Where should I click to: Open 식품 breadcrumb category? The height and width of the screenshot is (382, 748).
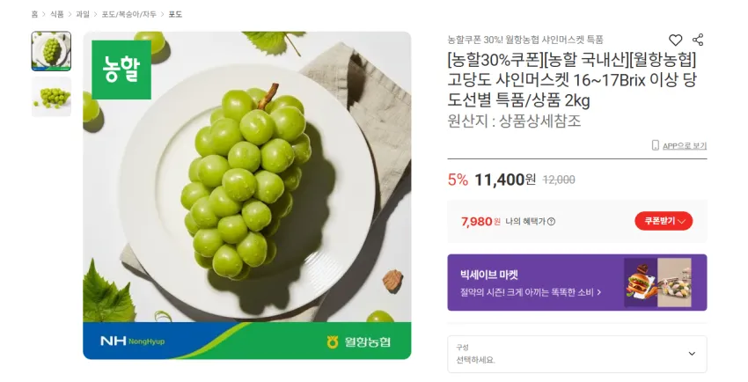[x=57, y=14]
